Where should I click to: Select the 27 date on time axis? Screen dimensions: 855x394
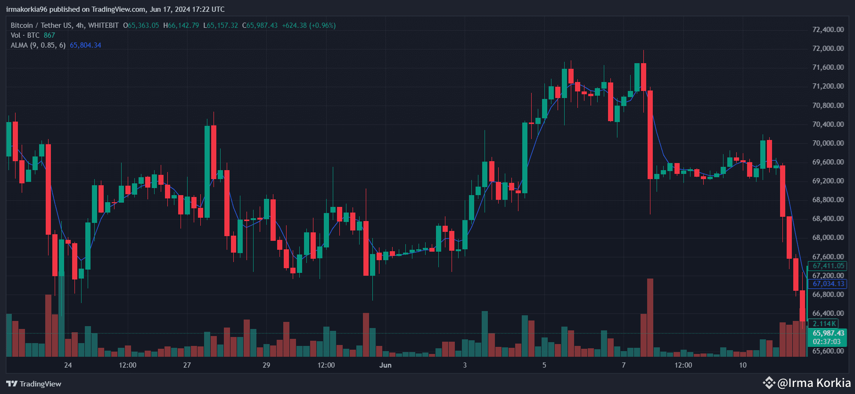pyautogui.click(x=187, y=365)
